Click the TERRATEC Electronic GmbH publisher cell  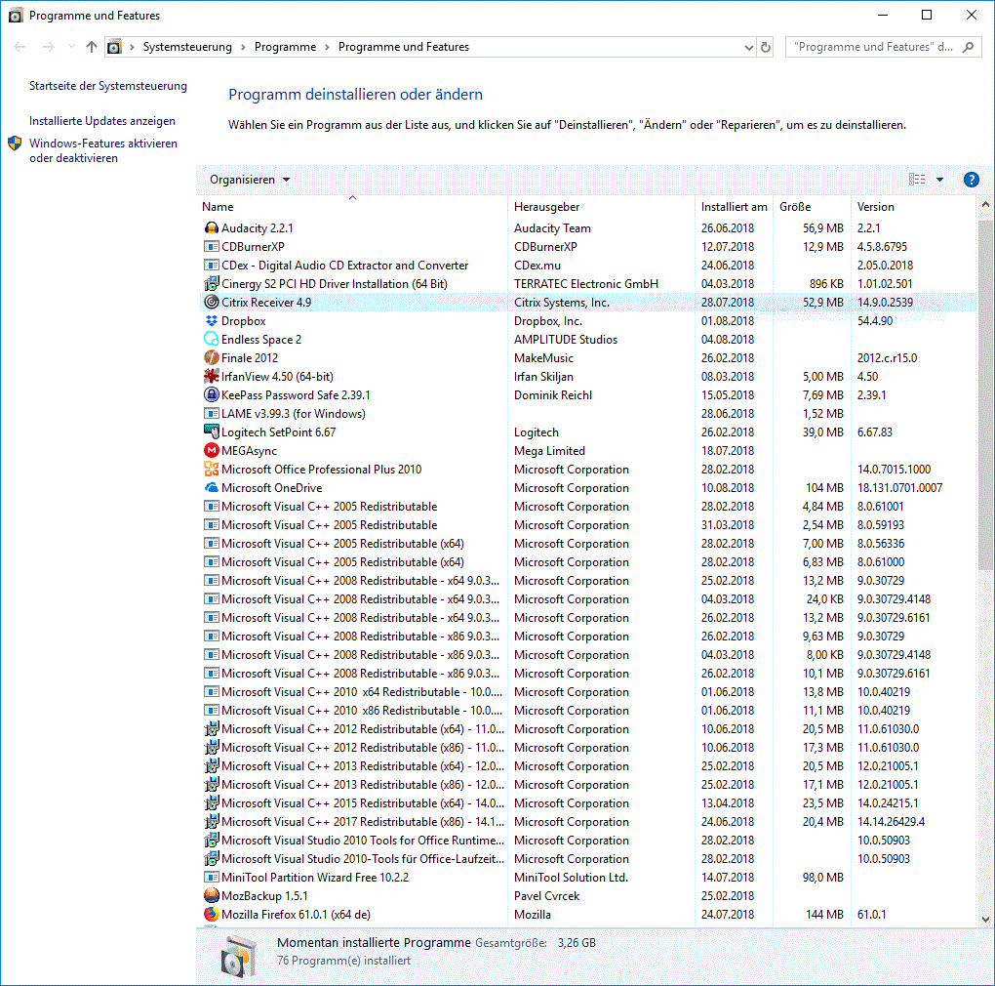pos(586,284)
